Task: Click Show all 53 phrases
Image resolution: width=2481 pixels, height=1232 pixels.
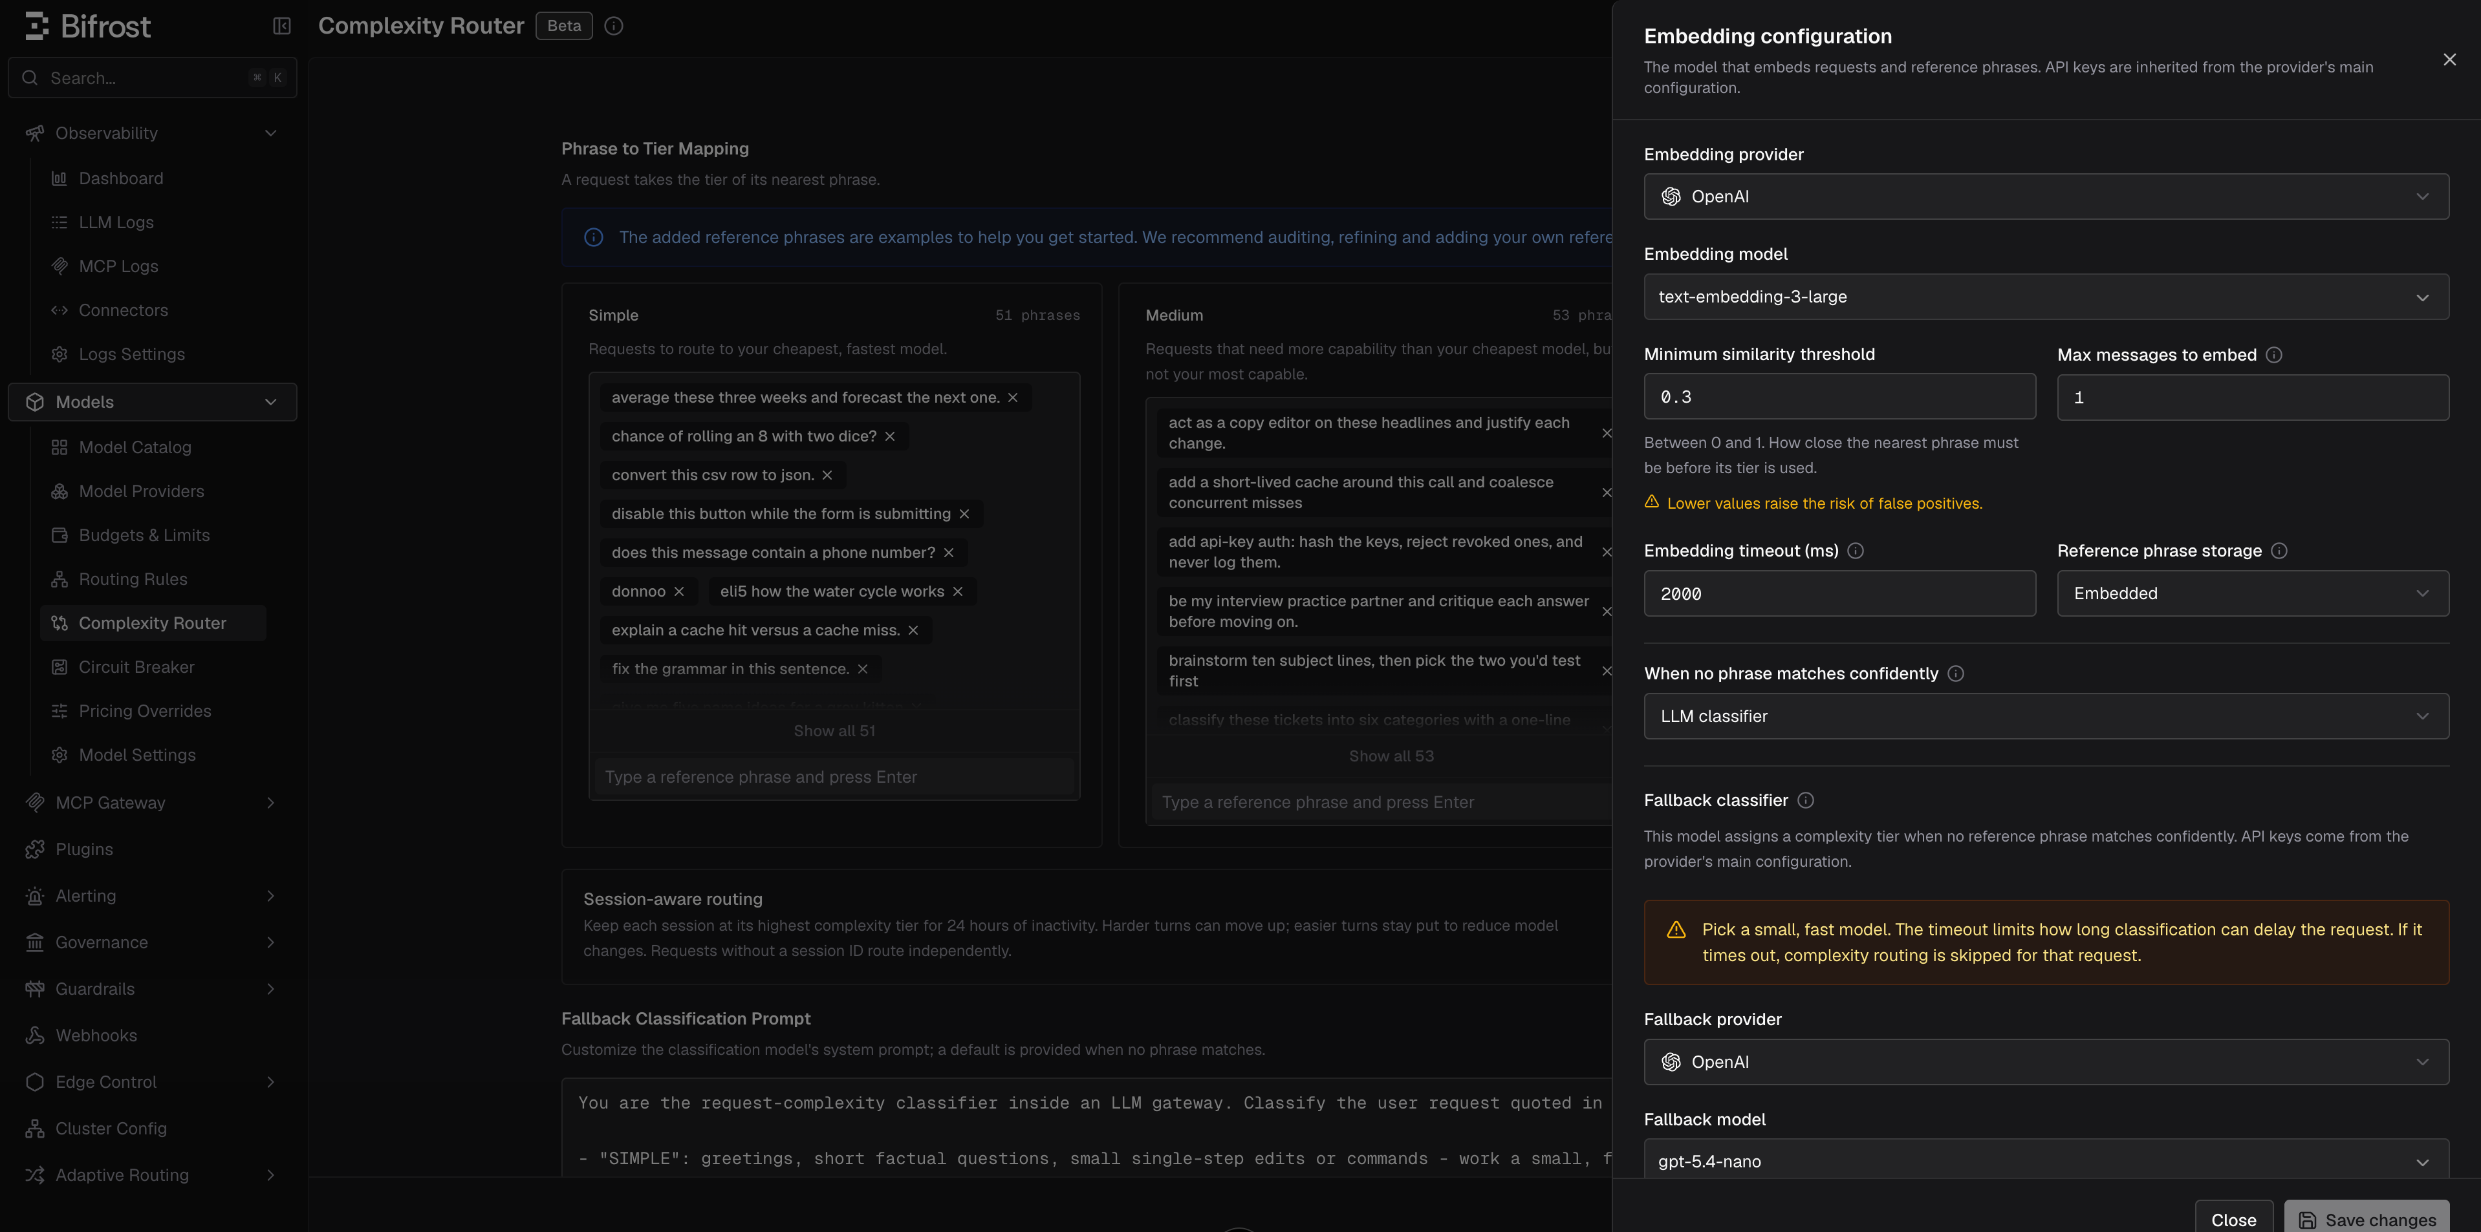Action: (1391, 756)
